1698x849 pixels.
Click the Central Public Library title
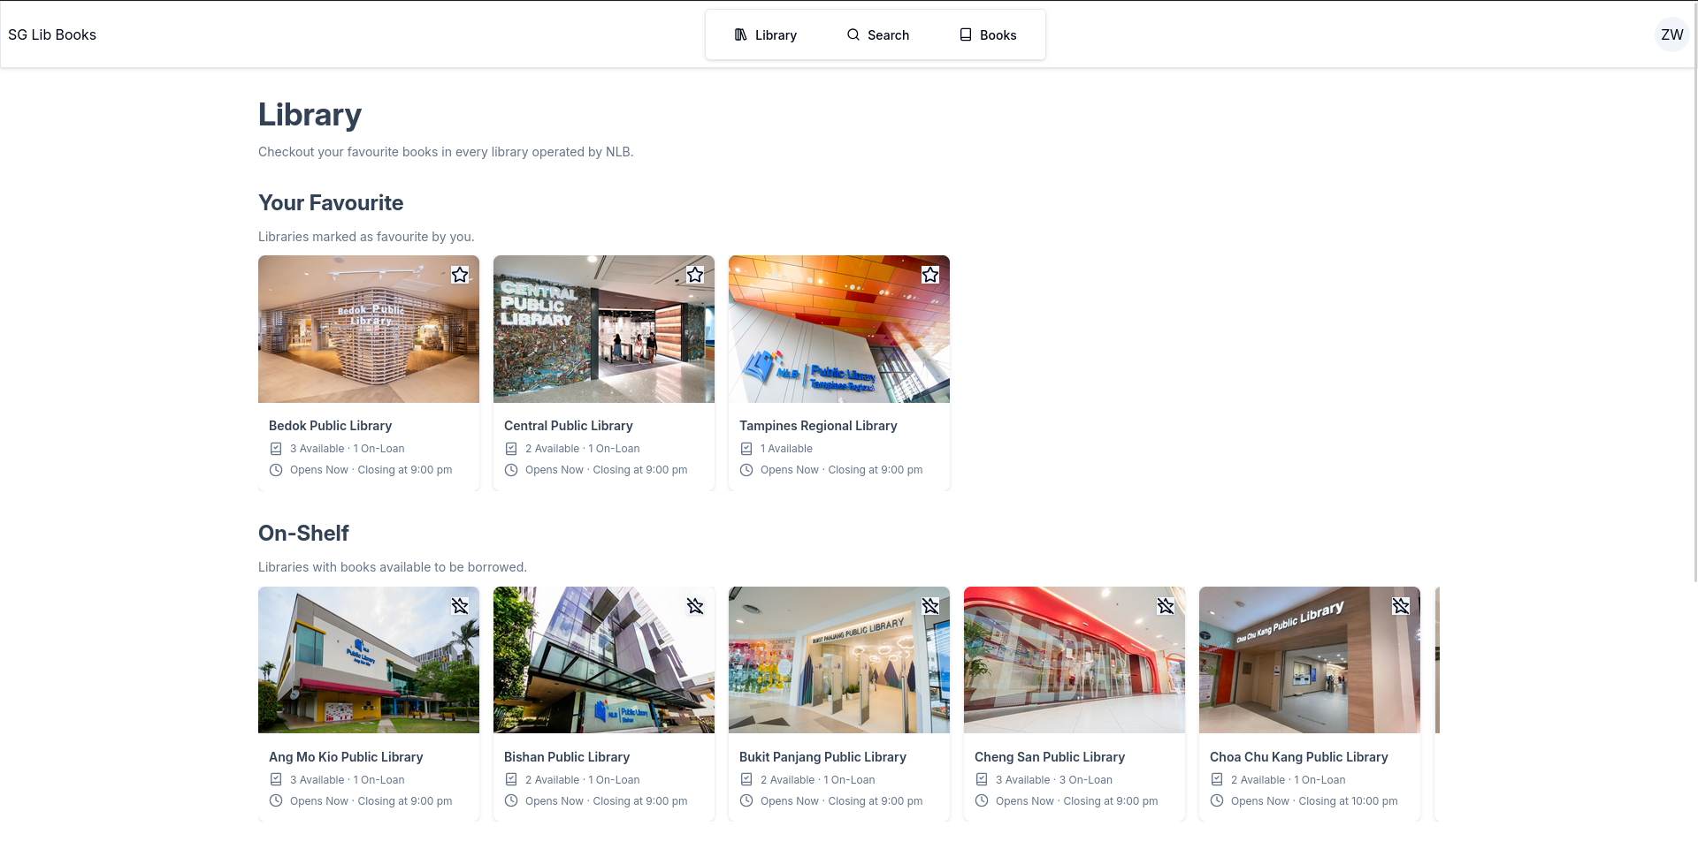click(569, 426)
